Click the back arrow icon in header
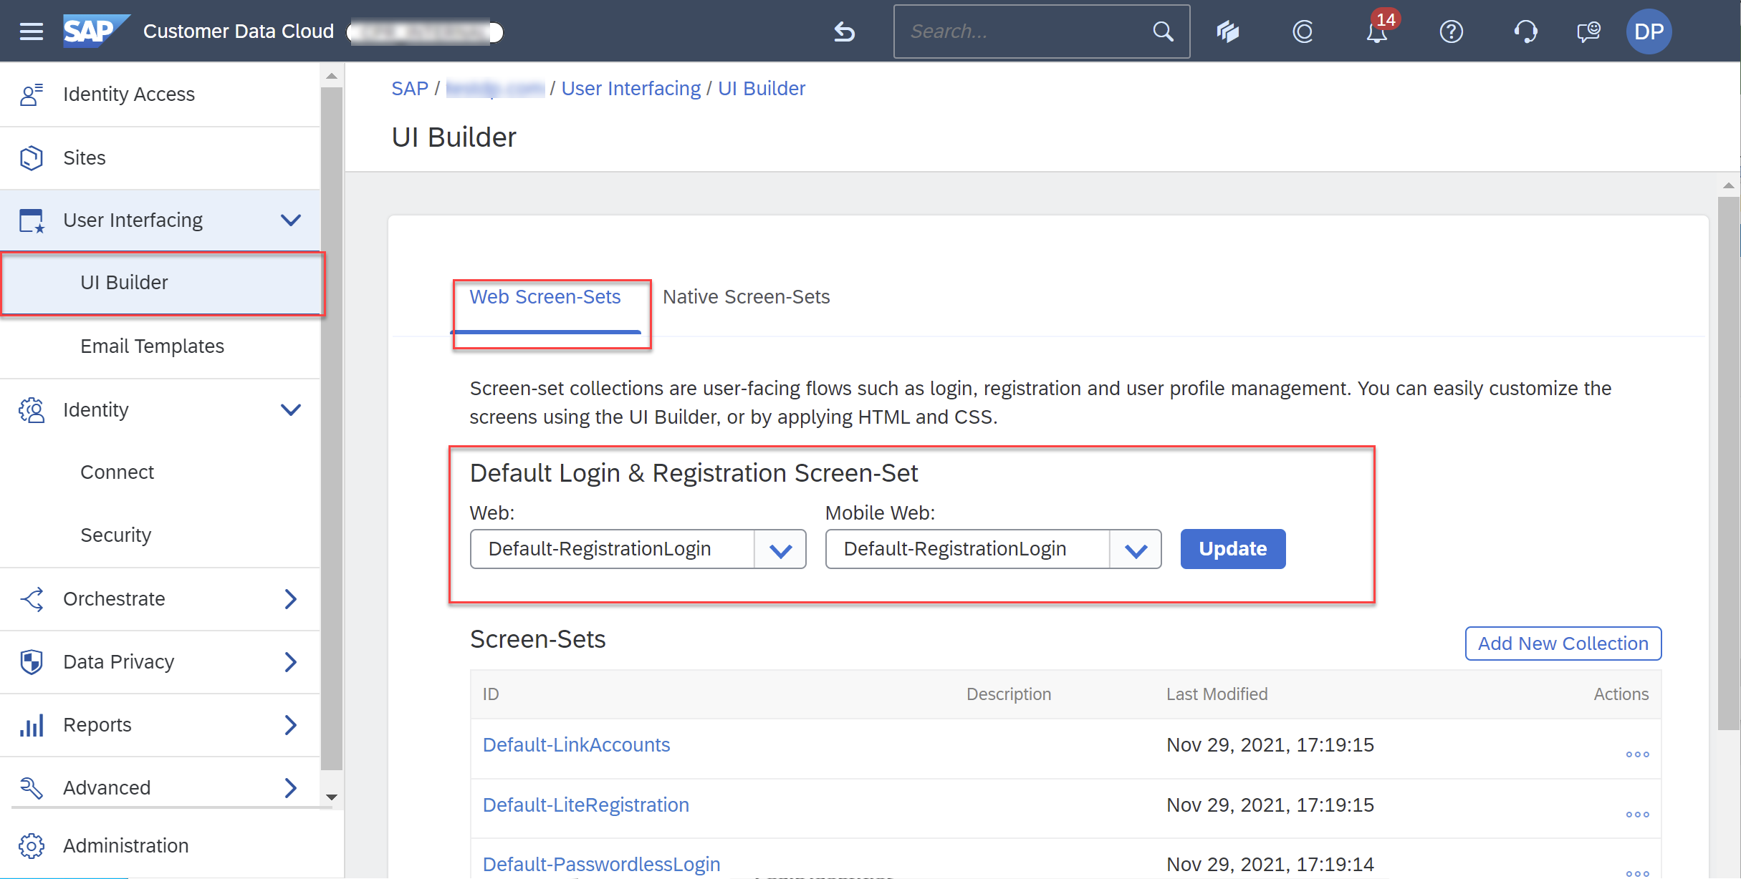This screenshot has width=1741, height=879. coord(845,31)
